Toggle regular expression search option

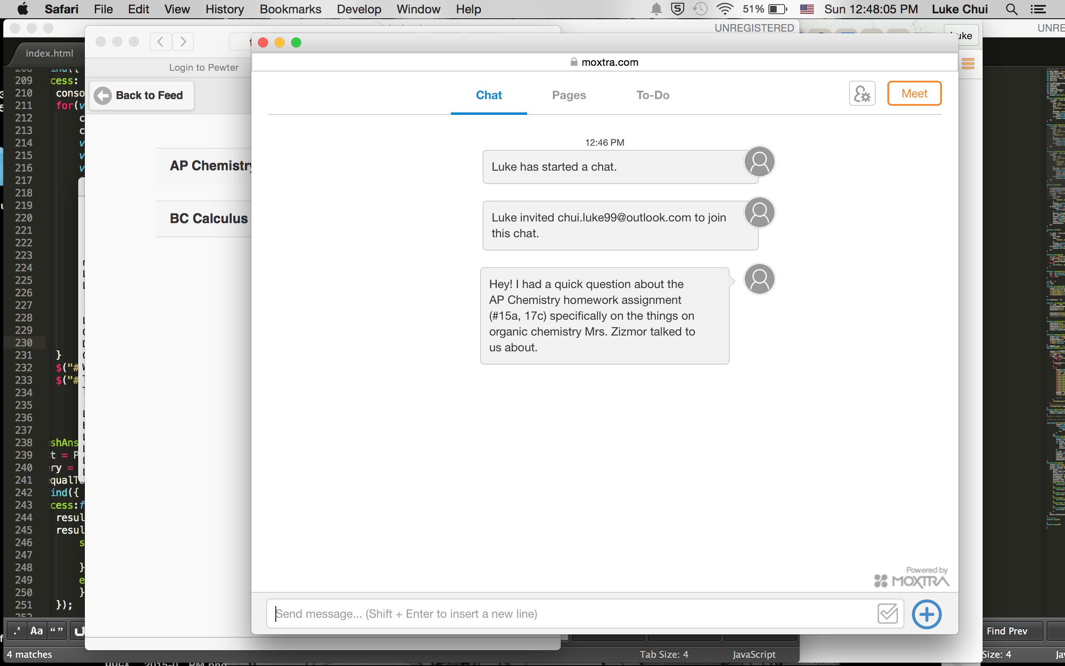point(17,631)
